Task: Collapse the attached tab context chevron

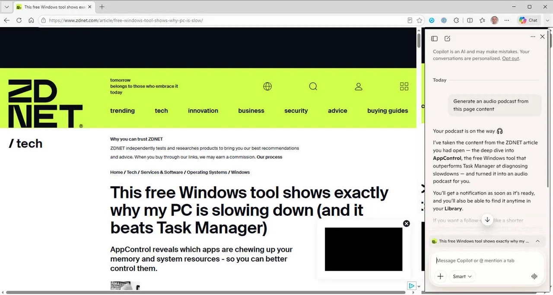Action: coord(537,241)
